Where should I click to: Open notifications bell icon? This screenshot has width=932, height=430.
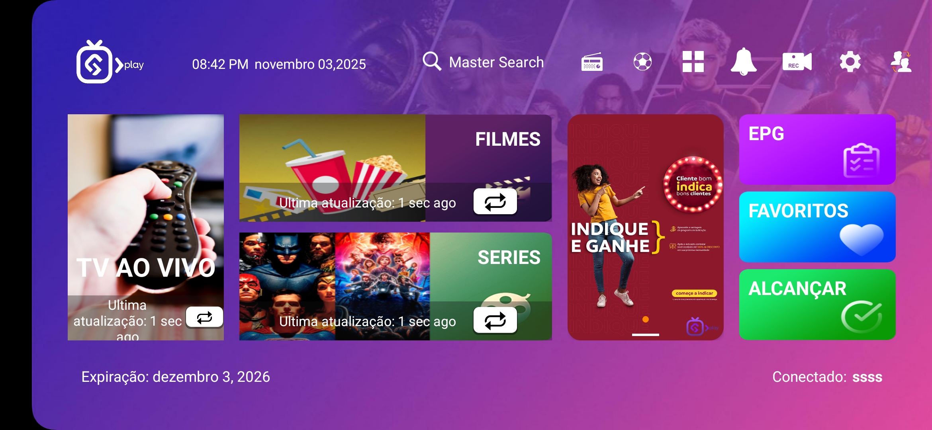pos(744,62)
